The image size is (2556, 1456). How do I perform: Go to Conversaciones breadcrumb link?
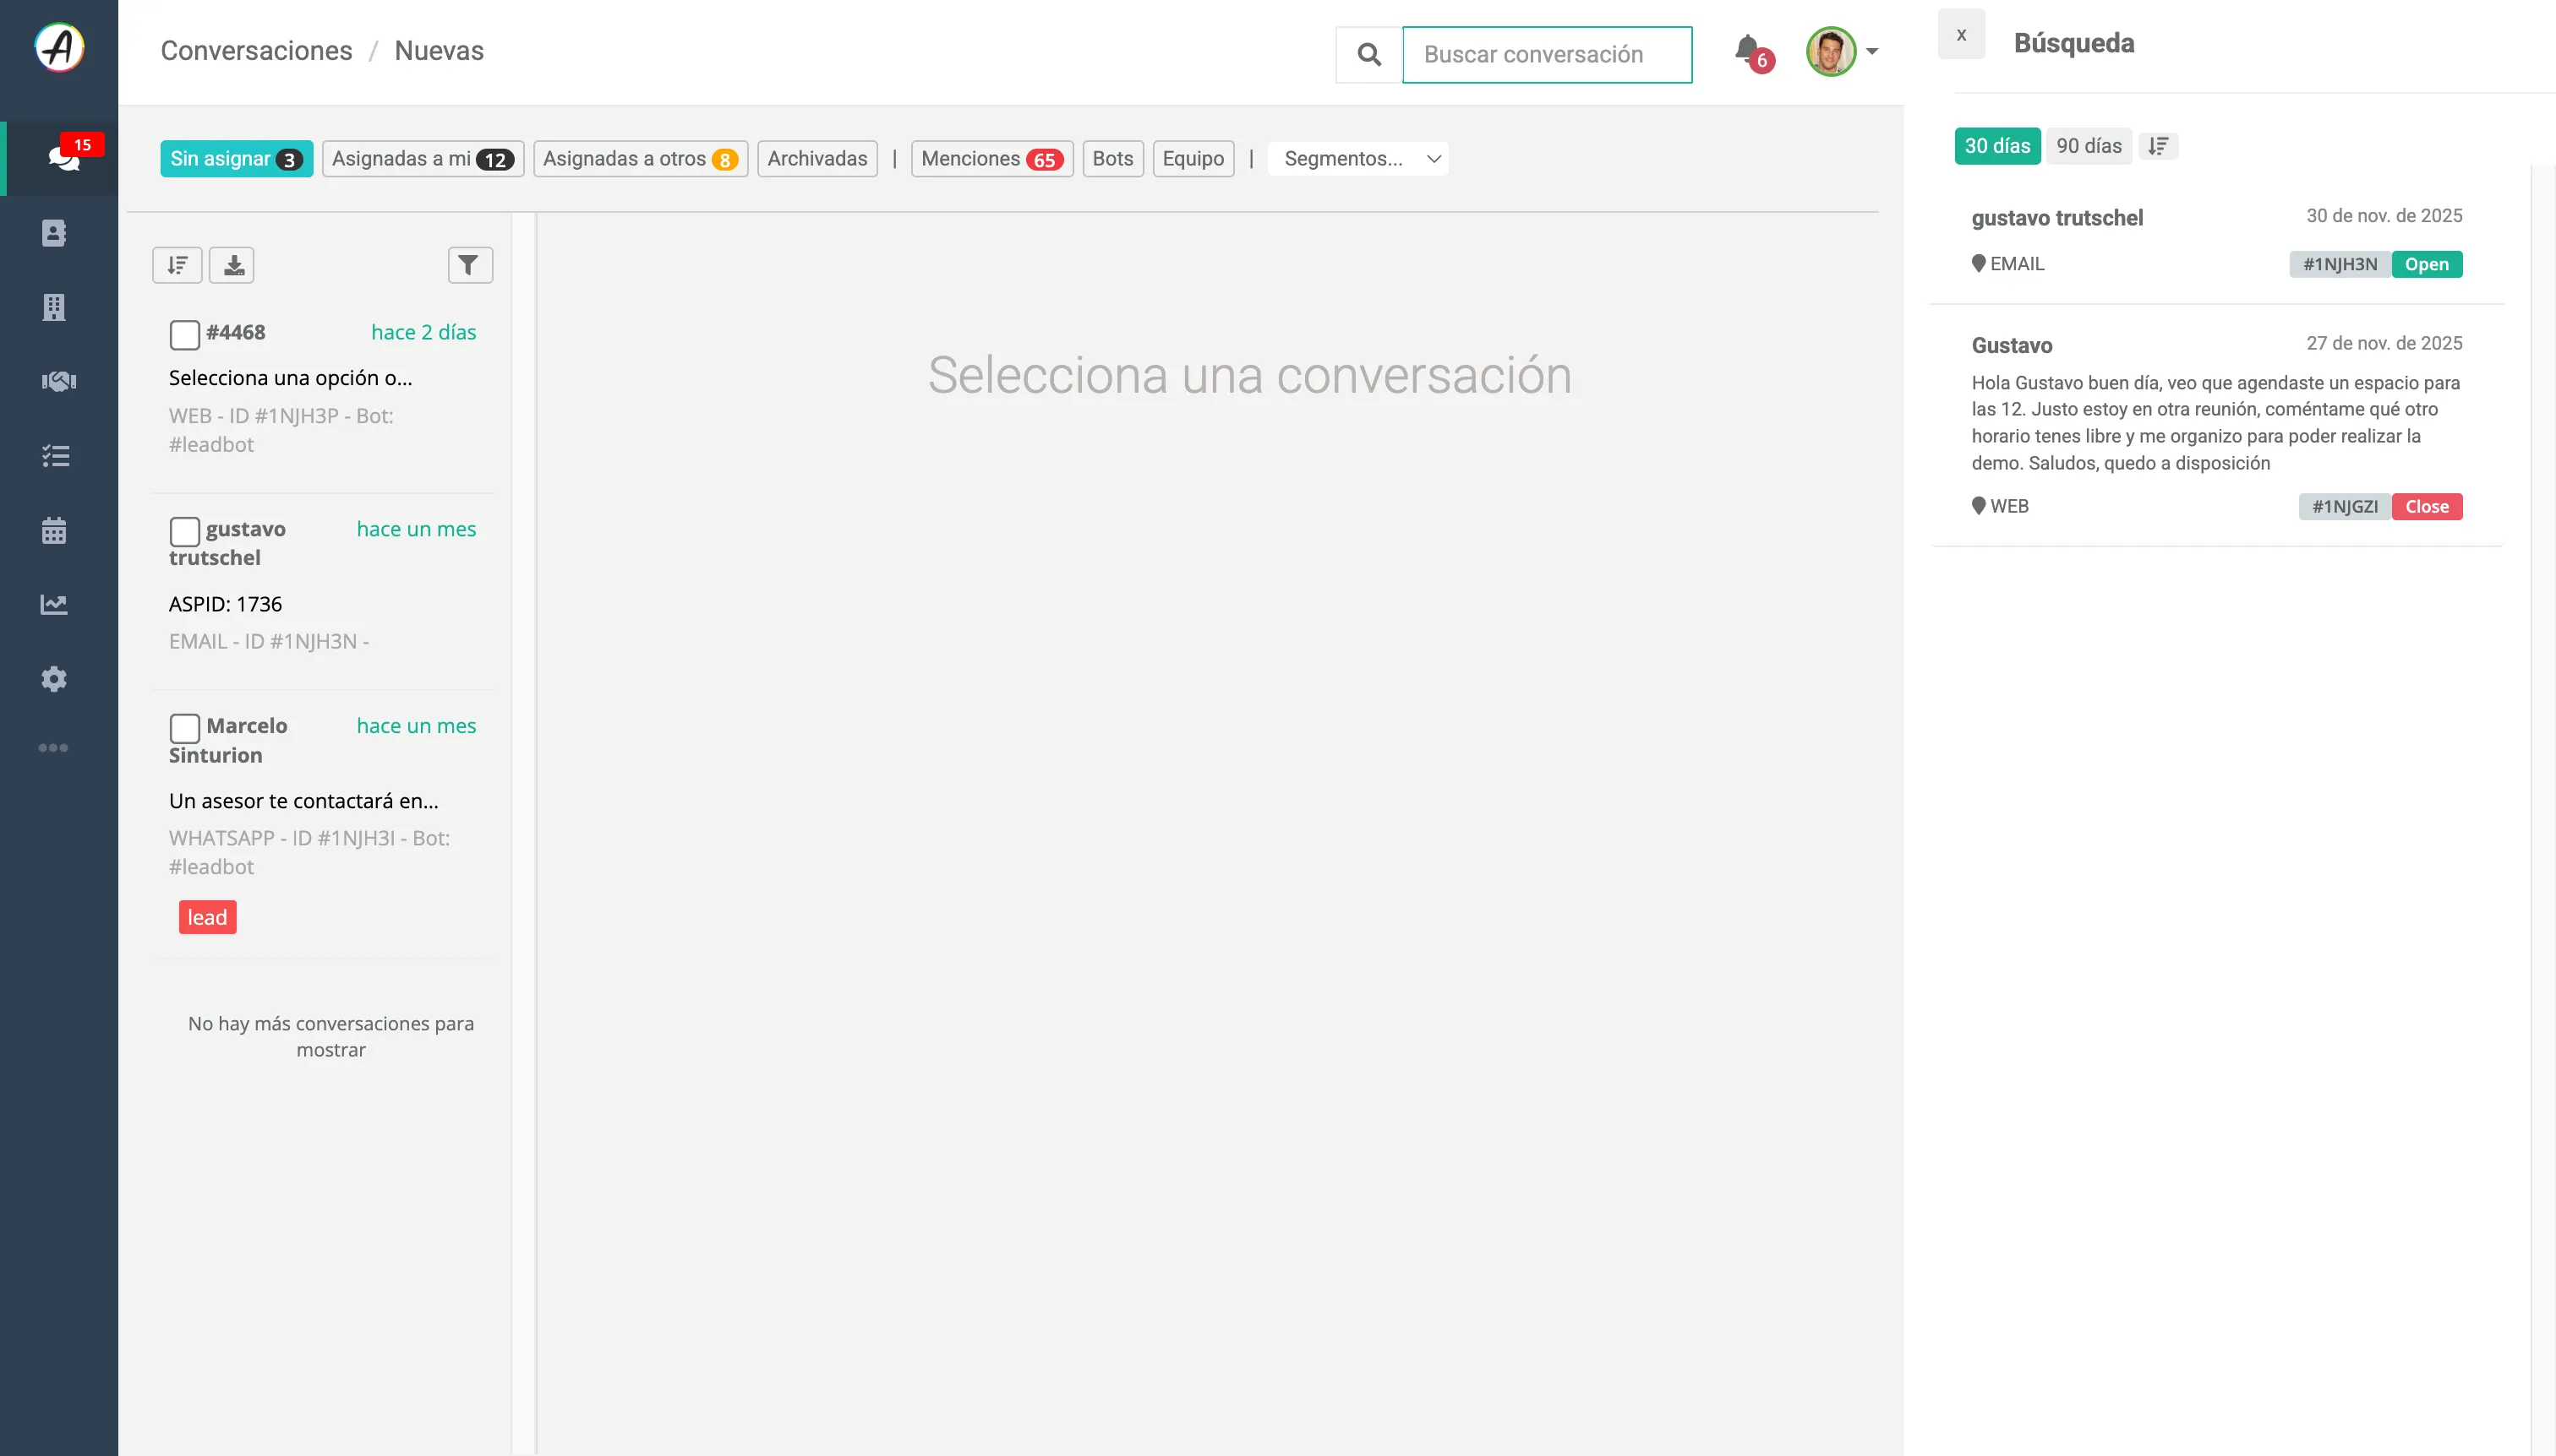[x=256, y=51]
